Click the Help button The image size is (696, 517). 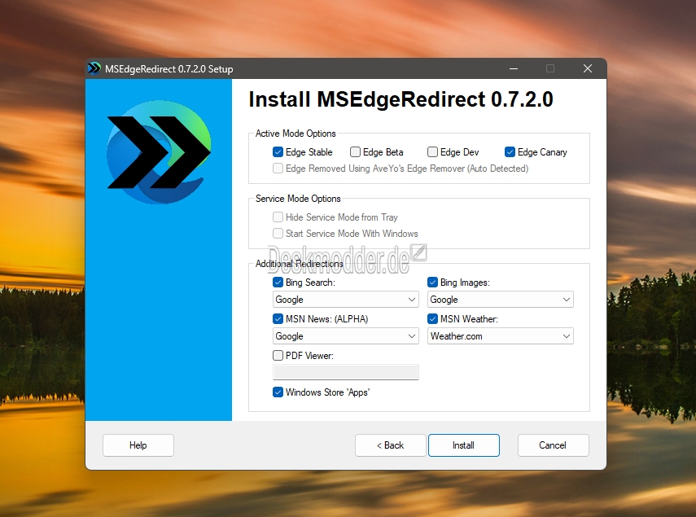pos(138,445)
